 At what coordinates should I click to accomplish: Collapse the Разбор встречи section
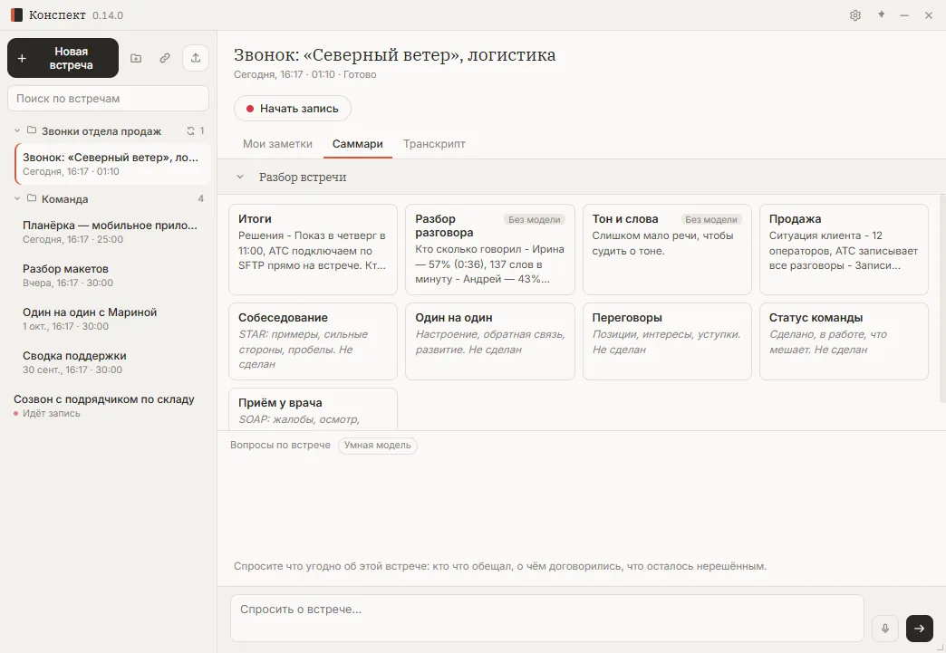[240, 178]
